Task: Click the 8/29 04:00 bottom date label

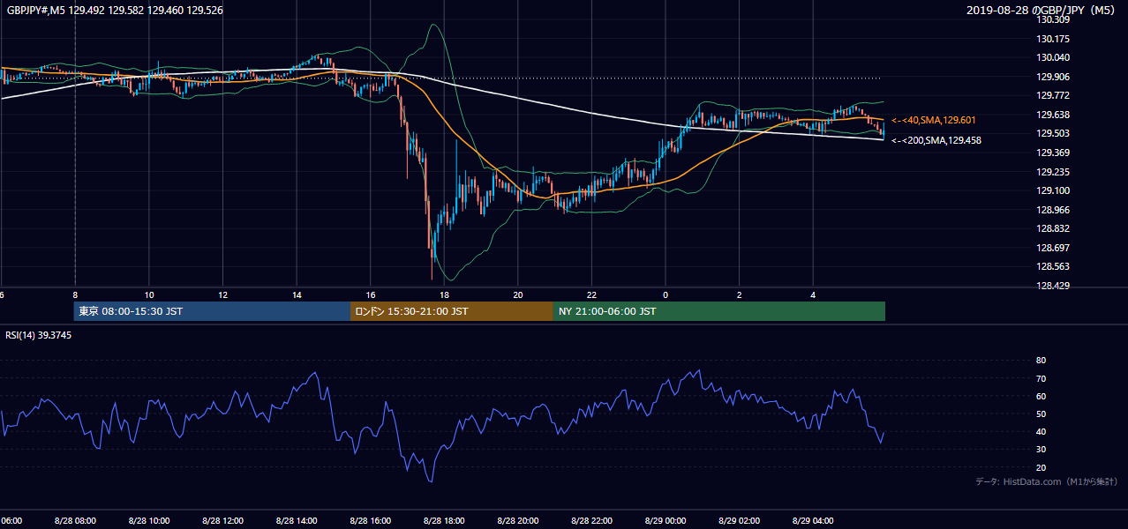Action: (x=813, y=520)
